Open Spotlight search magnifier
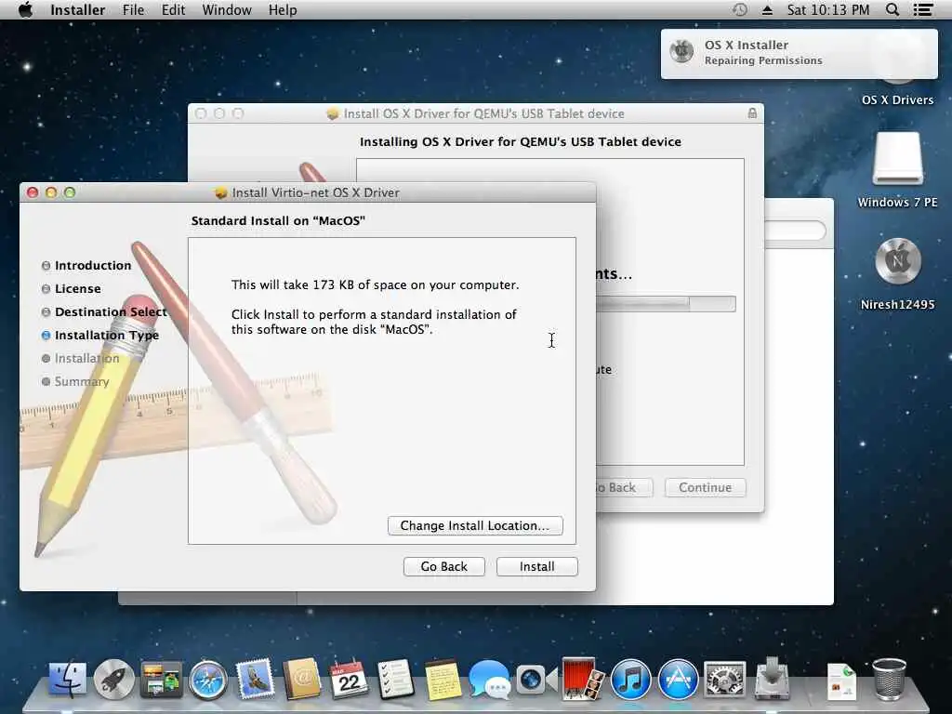 coord(892,9)
